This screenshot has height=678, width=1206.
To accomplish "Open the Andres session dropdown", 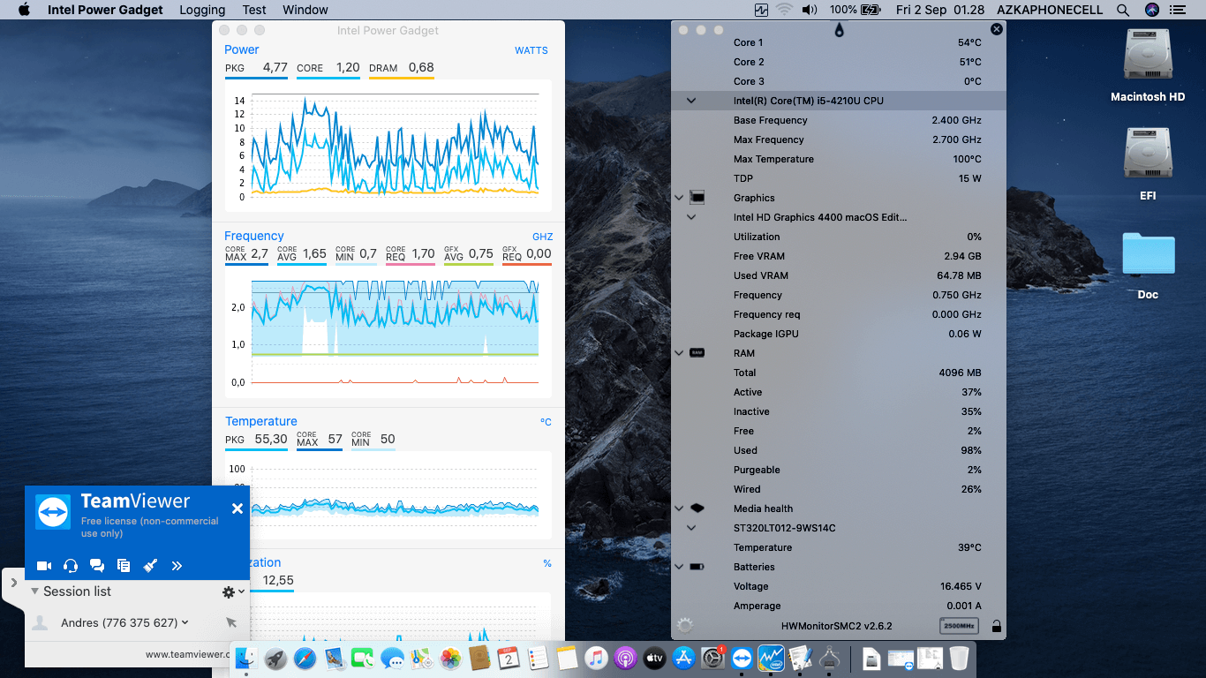I will 185,622.
